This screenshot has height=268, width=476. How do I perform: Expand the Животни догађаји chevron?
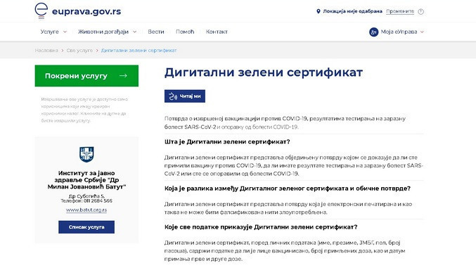click(x=134, y=32)
